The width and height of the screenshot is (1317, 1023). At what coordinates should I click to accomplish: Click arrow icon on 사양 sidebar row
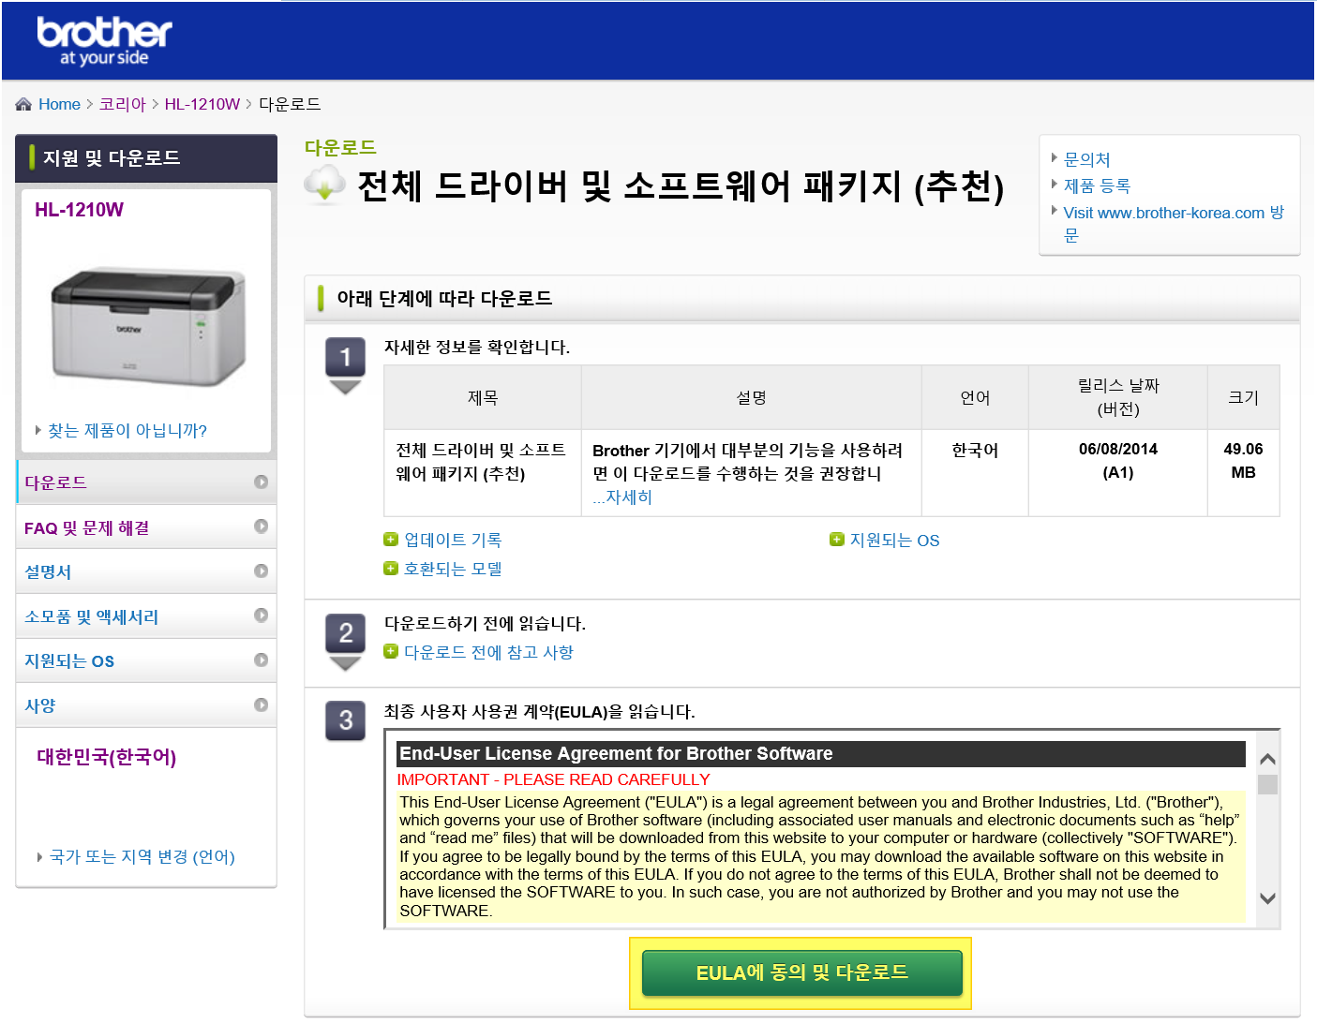click(x=261, y=704)
